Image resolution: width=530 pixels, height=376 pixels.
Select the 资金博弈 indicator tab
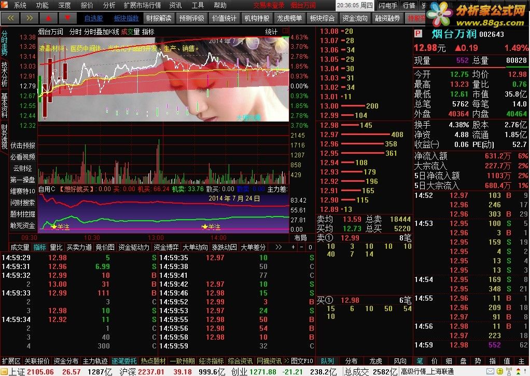[166, 247]
